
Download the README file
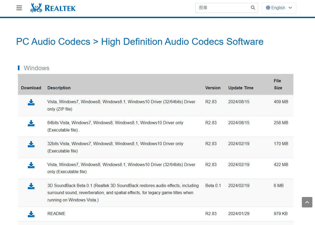(31, 214)
